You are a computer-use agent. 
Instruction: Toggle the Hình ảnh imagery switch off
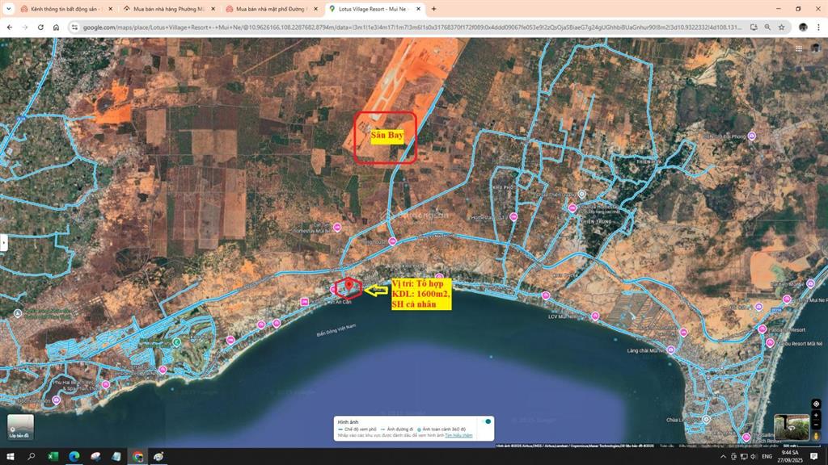pyautogui.click(x=487, y=421)
